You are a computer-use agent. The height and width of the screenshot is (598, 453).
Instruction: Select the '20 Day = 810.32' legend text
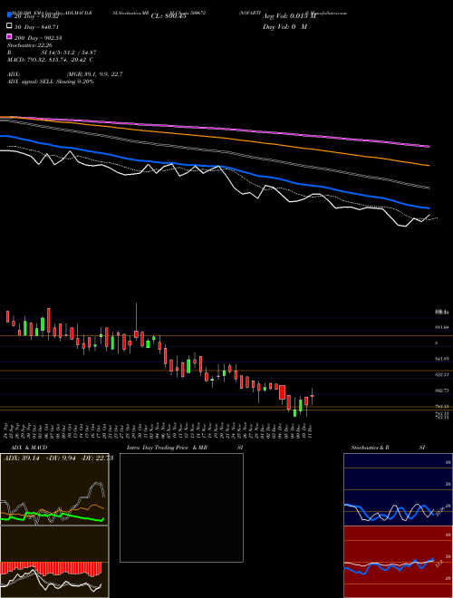36,16
